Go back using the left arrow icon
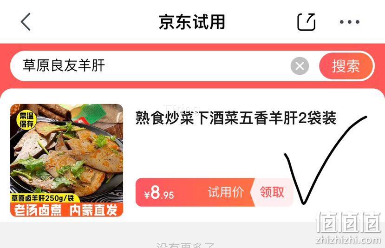Image resolution: width=385 pixels, height=248 pixels. (x=26, y=22)
